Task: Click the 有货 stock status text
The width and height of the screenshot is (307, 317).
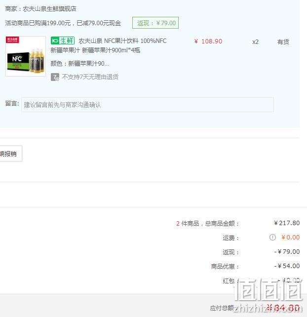Action: [283, 42]
